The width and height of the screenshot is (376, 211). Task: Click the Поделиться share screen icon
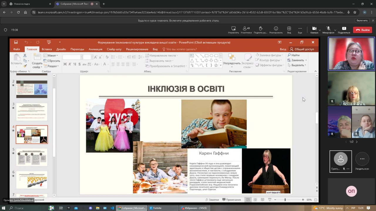(344, 29)
